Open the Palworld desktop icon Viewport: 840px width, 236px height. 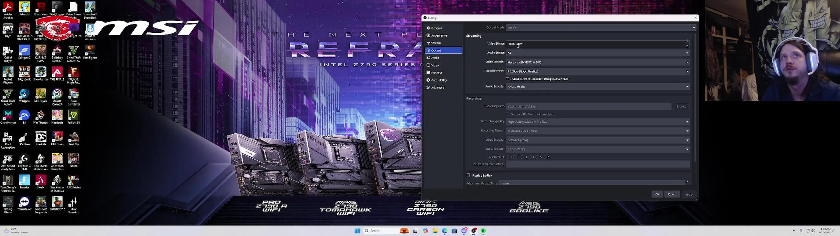pyautogui.click(x=24, y=9)
